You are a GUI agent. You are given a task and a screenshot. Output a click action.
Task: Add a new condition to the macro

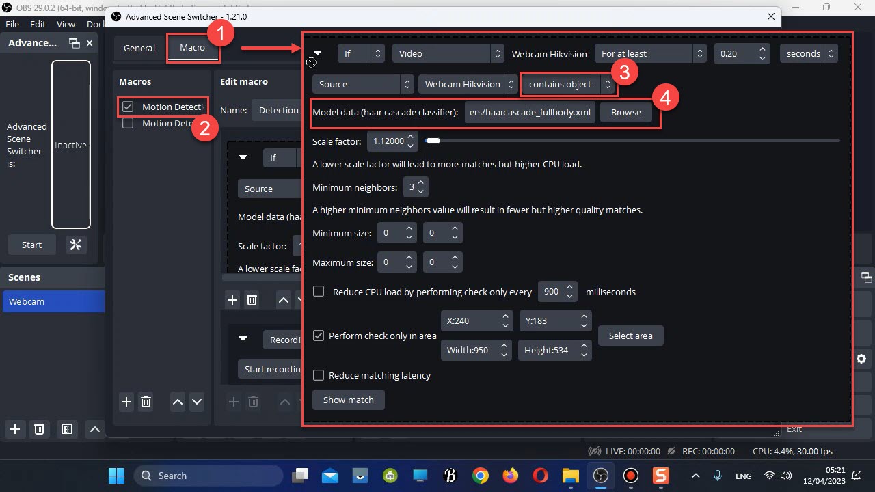(x=232, y=299)
